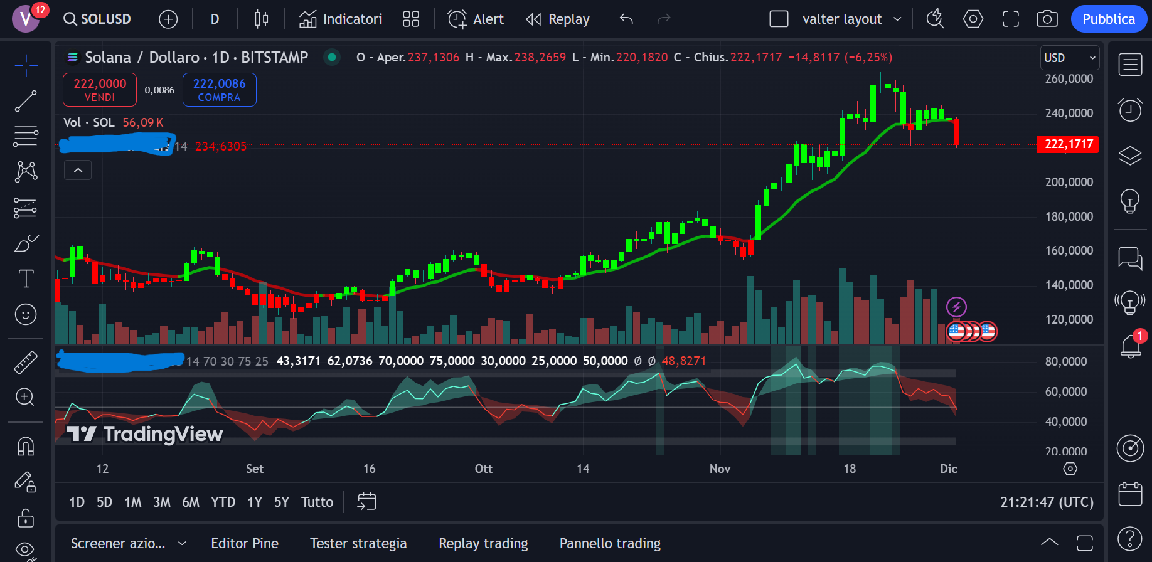
Task: Select the 1D date range
Action: pos(77,502)
